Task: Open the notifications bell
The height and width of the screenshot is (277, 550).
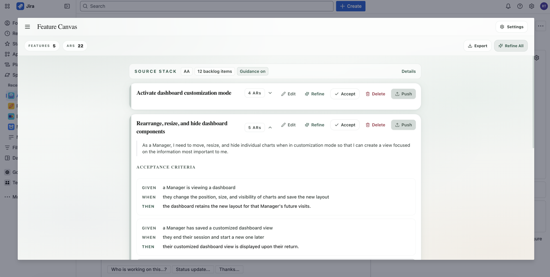Action: click(508, 6)
